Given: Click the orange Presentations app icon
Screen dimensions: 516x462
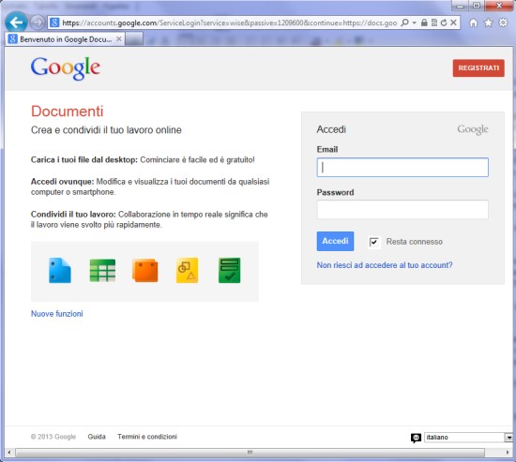Looking at the screenshot, I should tap(145, 271).
